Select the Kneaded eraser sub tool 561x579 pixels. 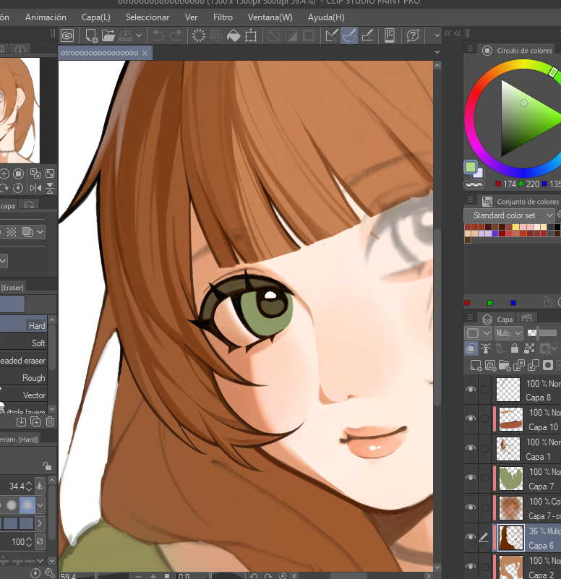[23, 361]
